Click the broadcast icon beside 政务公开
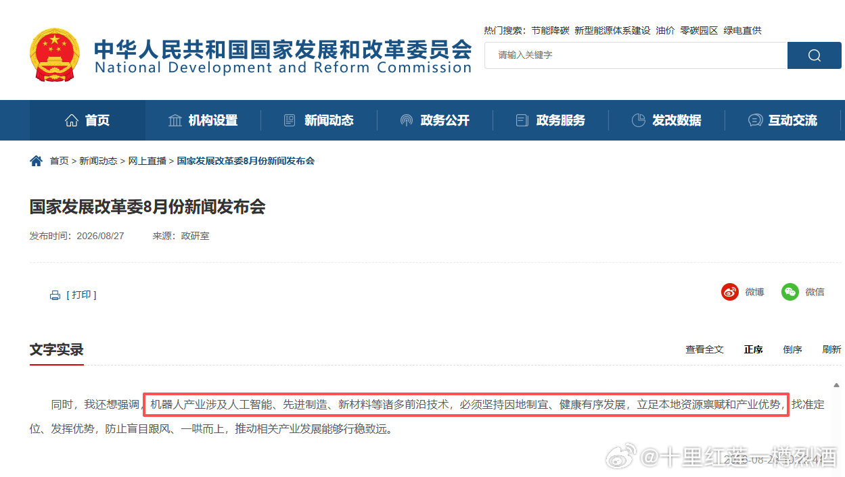 point(406,120)
